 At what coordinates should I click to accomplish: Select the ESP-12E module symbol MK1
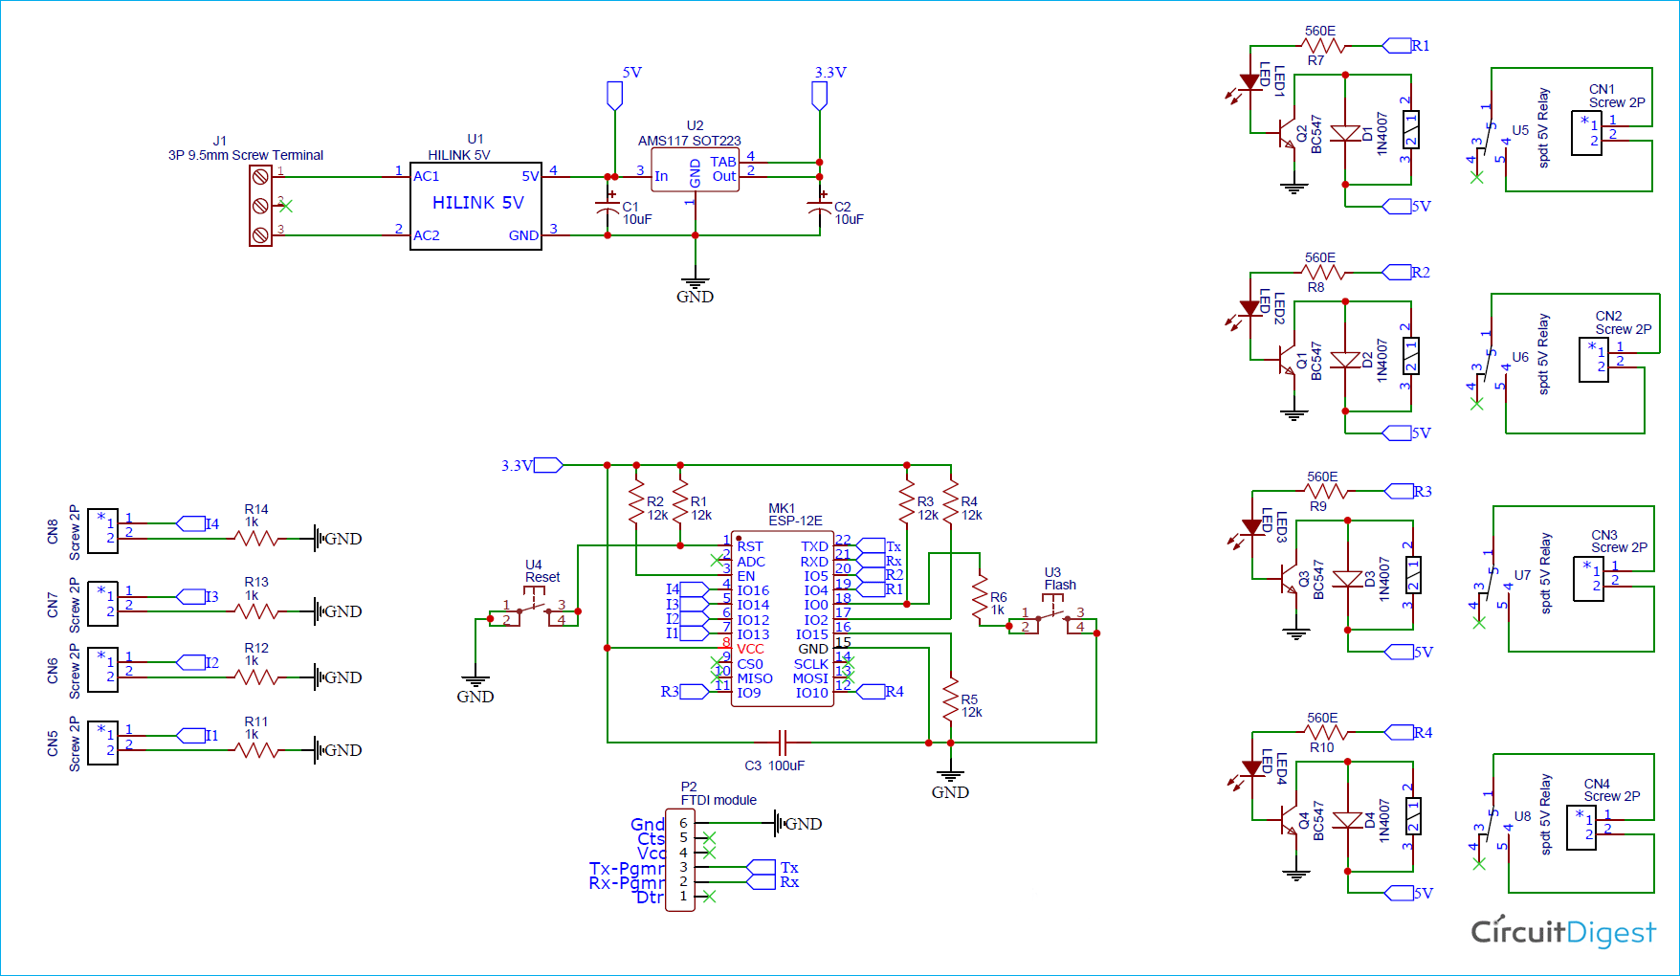coord(782,617)
